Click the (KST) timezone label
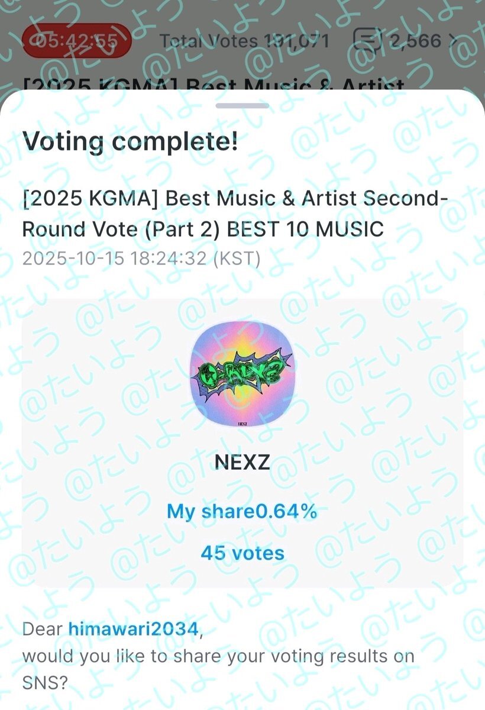 tap(238, 259)
